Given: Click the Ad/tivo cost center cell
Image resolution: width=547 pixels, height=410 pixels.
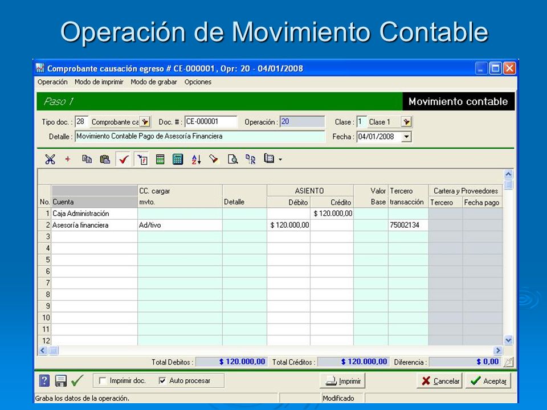Looking at the screenshot, I should pos(180,225).
